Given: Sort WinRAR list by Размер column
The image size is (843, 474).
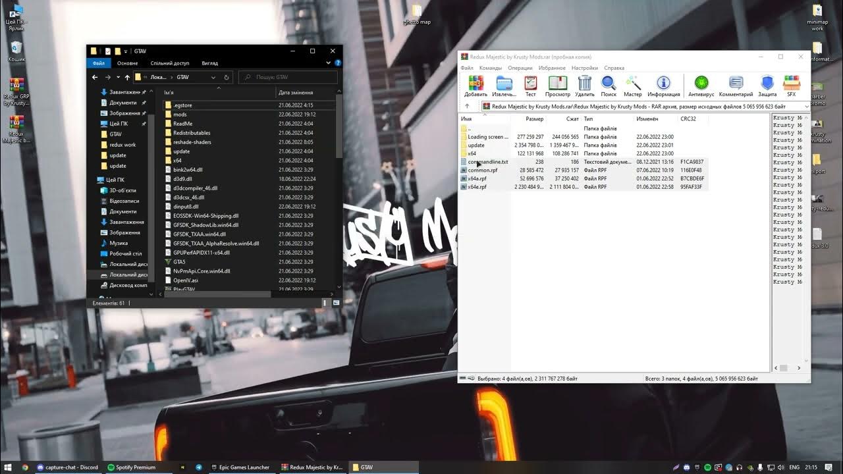Looking at the screenshot, I should click(534, 119).
